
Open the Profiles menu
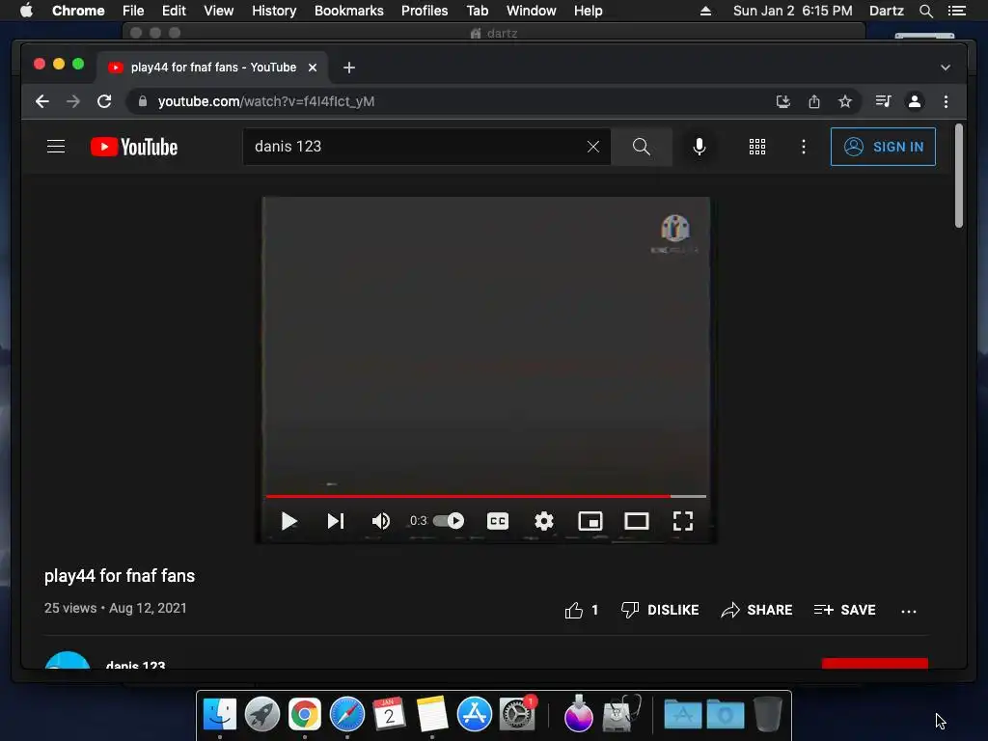pos(425,11)
